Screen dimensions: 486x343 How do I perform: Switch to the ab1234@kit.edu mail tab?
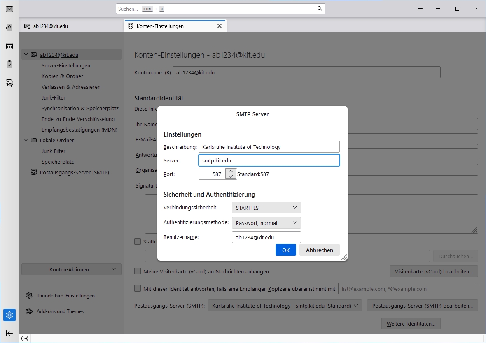[46, 26]
